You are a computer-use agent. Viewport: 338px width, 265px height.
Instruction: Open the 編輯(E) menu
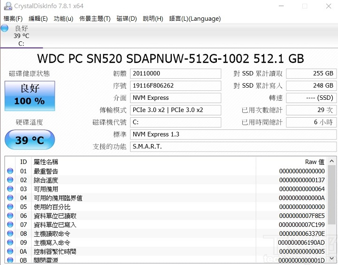point(38,18)
